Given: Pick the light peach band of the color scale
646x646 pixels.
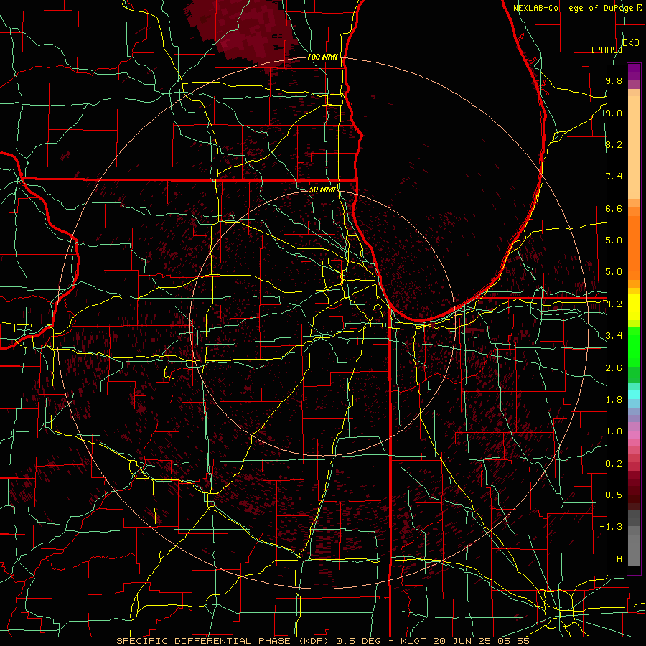Looking at the screenshot, I should (634, 147).
